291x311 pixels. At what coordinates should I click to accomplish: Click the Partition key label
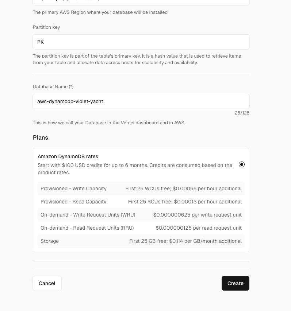click(46, 27)
